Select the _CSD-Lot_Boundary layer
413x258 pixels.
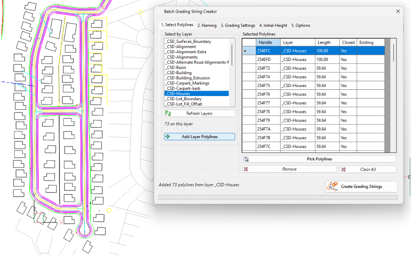[197, 99]
